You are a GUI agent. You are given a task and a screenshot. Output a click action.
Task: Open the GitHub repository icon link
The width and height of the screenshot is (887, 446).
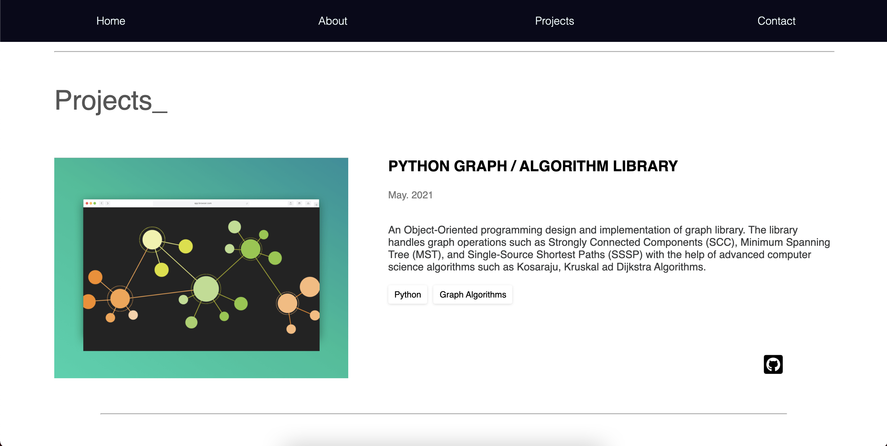(773, 364)
